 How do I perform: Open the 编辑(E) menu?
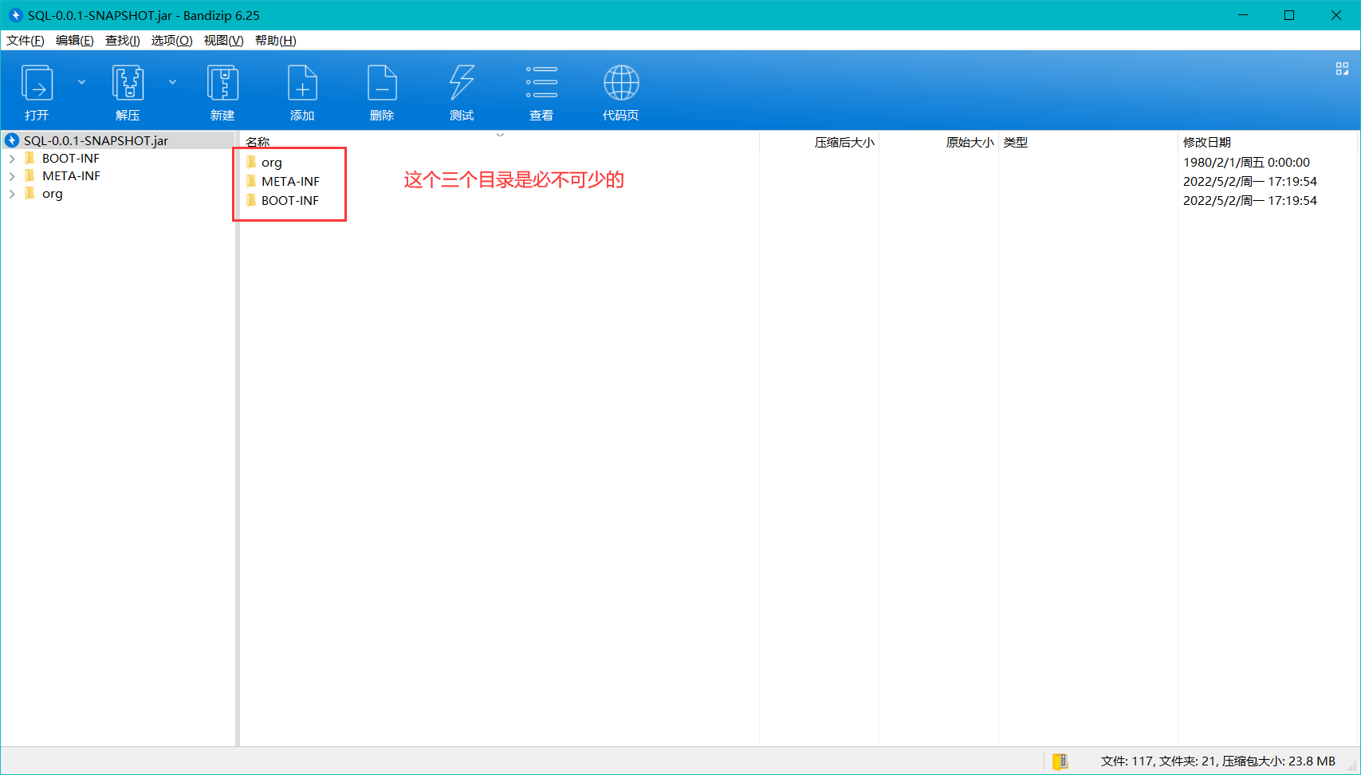[75, 41]
